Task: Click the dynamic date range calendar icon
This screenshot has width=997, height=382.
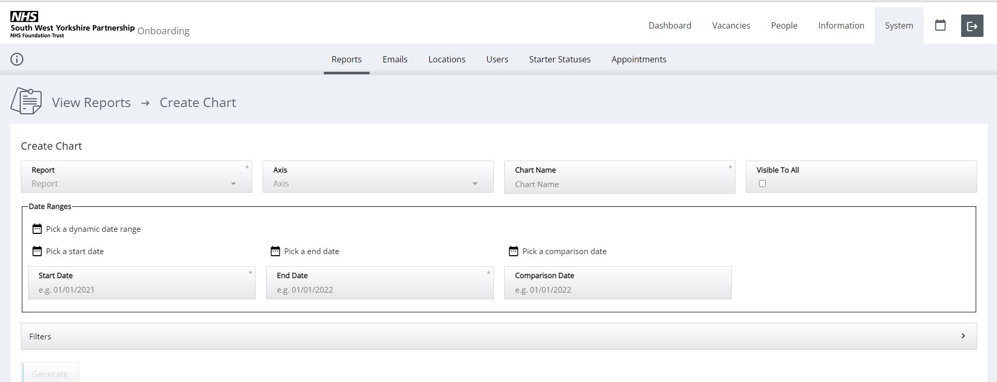Action: coord(37,229)
